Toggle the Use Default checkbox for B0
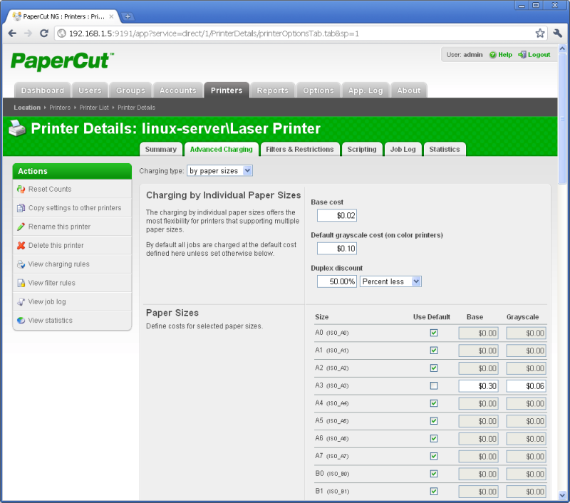Screen dimensions: 570x503 click(433, 474)
